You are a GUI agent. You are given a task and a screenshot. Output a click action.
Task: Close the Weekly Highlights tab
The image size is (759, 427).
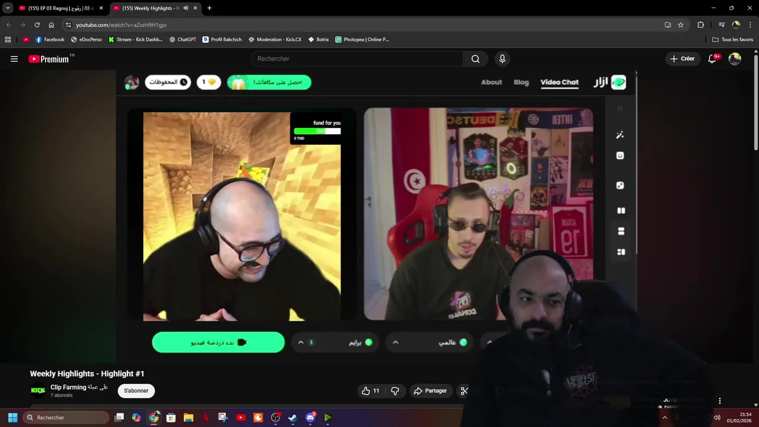click(195, 8)
